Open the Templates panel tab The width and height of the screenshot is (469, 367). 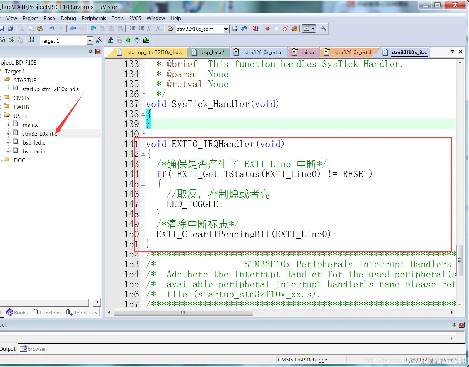pyautogui.click(x=82, y=313)
